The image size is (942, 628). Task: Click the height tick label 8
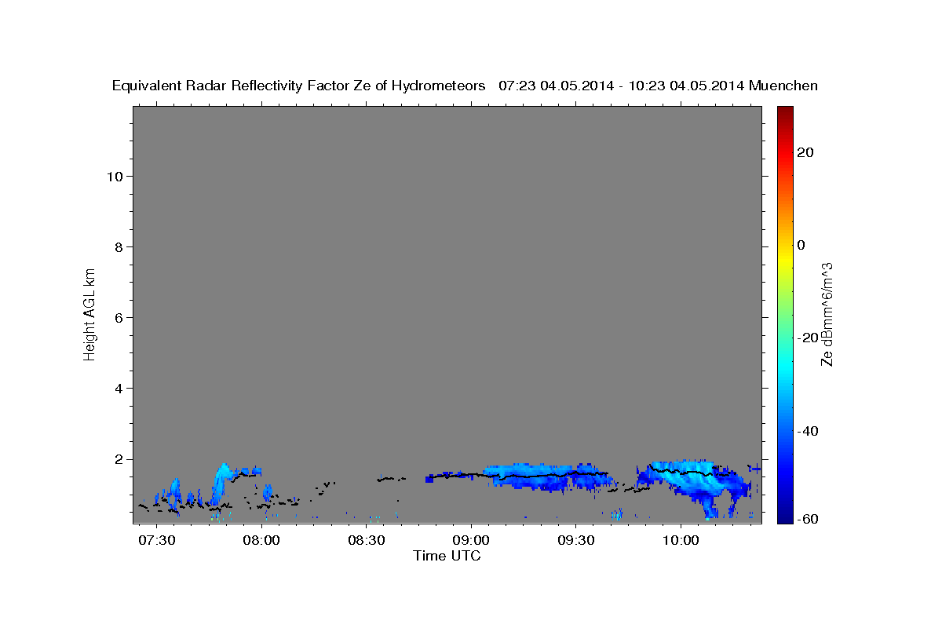(x=120, y=247)
